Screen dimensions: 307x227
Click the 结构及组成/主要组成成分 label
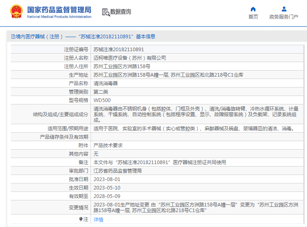(x=60, y=114)
